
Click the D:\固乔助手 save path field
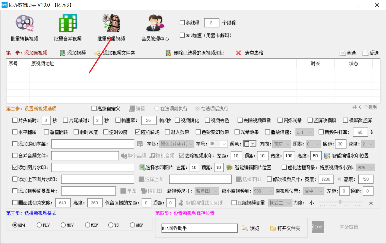click(199, 228)
